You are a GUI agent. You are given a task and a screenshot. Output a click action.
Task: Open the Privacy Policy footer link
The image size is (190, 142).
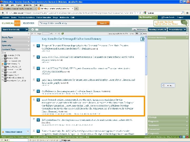pyautogui.click(x=56, y=137)
